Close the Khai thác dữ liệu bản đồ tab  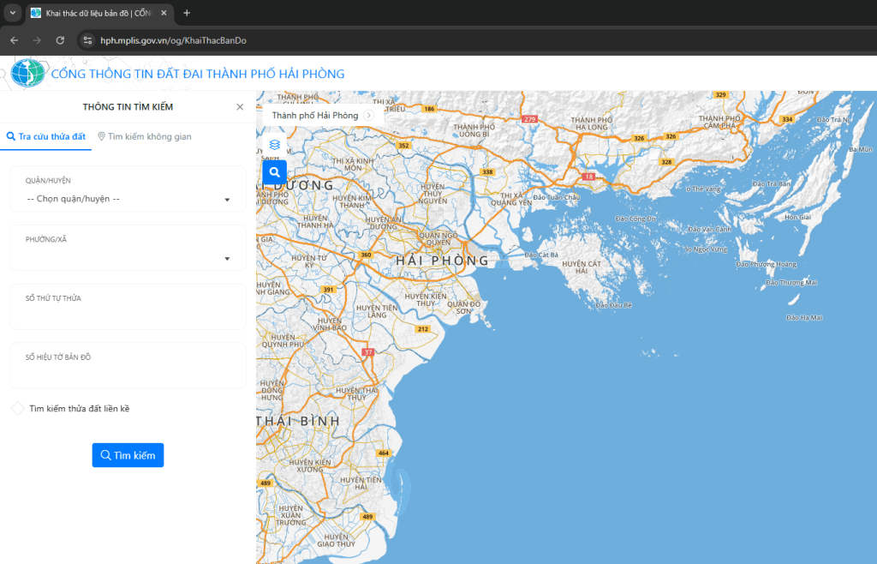point(164,13)
